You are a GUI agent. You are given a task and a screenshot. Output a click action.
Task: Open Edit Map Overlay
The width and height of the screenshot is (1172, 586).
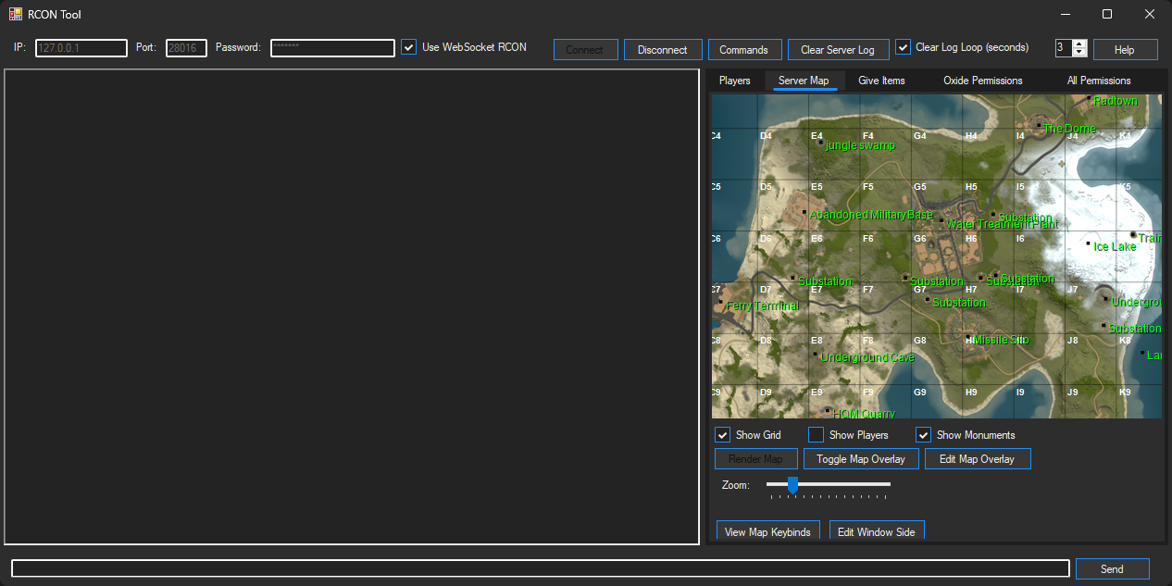coord(978,458)
